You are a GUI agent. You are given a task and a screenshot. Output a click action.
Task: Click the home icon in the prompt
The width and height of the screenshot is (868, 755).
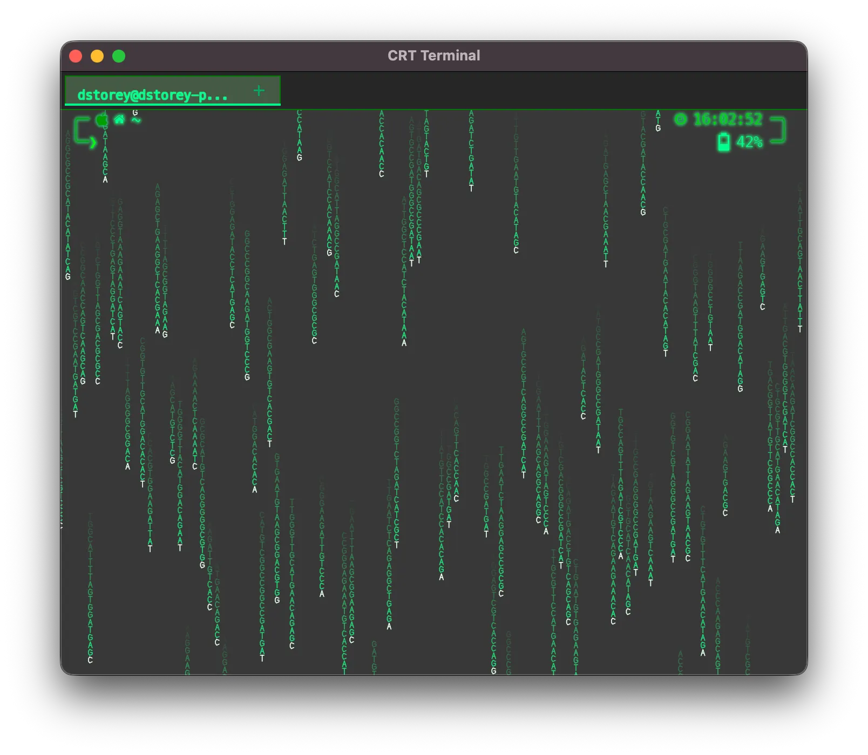pos(119,120)
